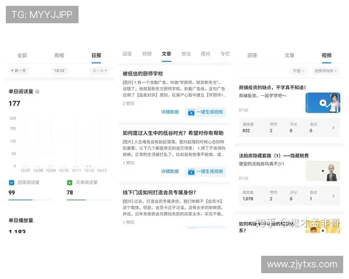Open the 不限 filter dropdown
The height and width of the screenshot is (279, 349).
point(298,71)
